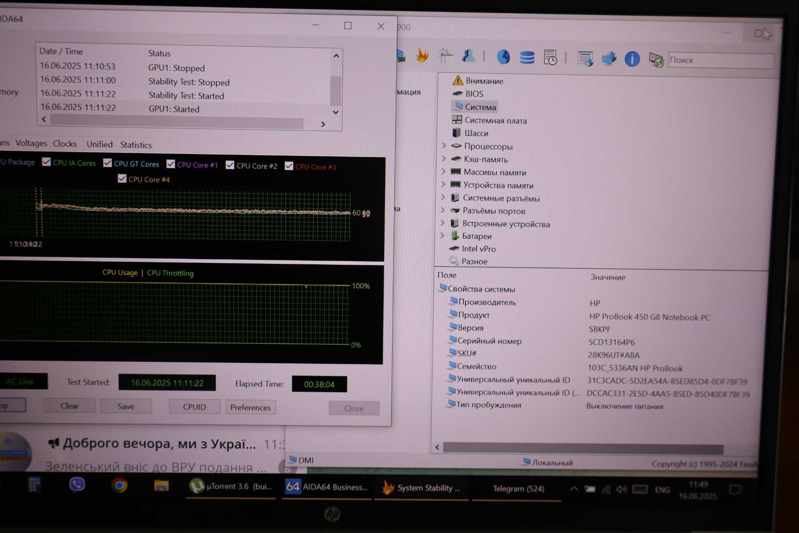Click the Clear button in stability test

70,406
